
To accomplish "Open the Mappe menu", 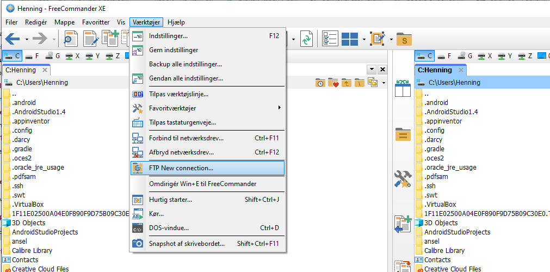I will [x=64, y=22].
